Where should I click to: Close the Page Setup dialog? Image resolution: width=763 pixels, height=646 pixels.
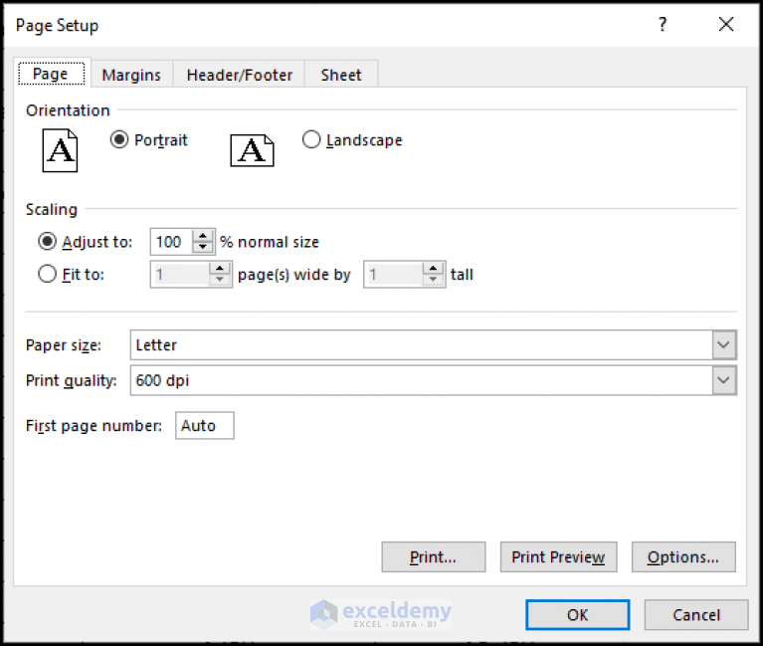point(726,24)
